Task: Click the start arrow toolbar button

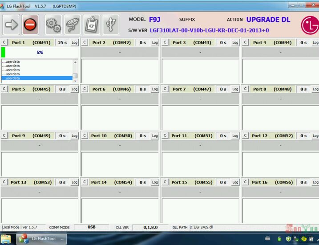Action: tap(11, 24)
